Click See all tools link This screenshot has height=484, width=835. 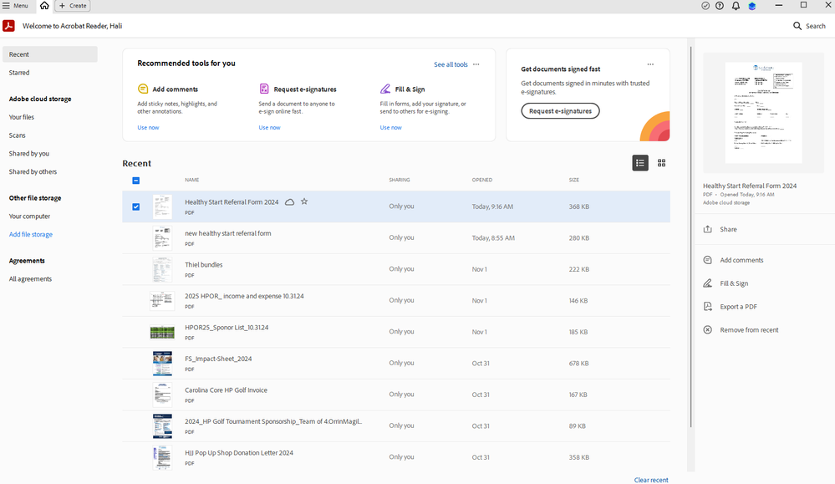pos(451,64)
